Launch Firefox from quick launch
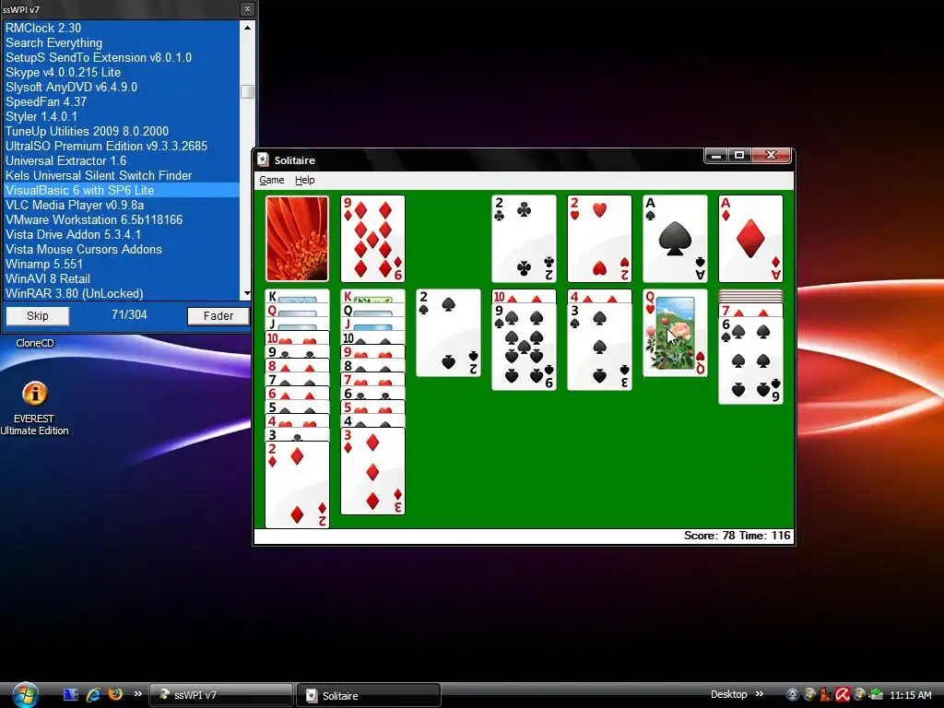This screenshot has width=944, height=708. tap(115, 695)
